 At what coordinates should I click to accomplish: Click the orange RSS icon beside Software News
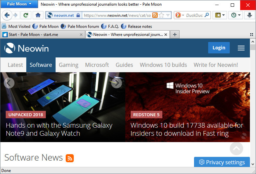pyautogui.click(x=70, y=158)
